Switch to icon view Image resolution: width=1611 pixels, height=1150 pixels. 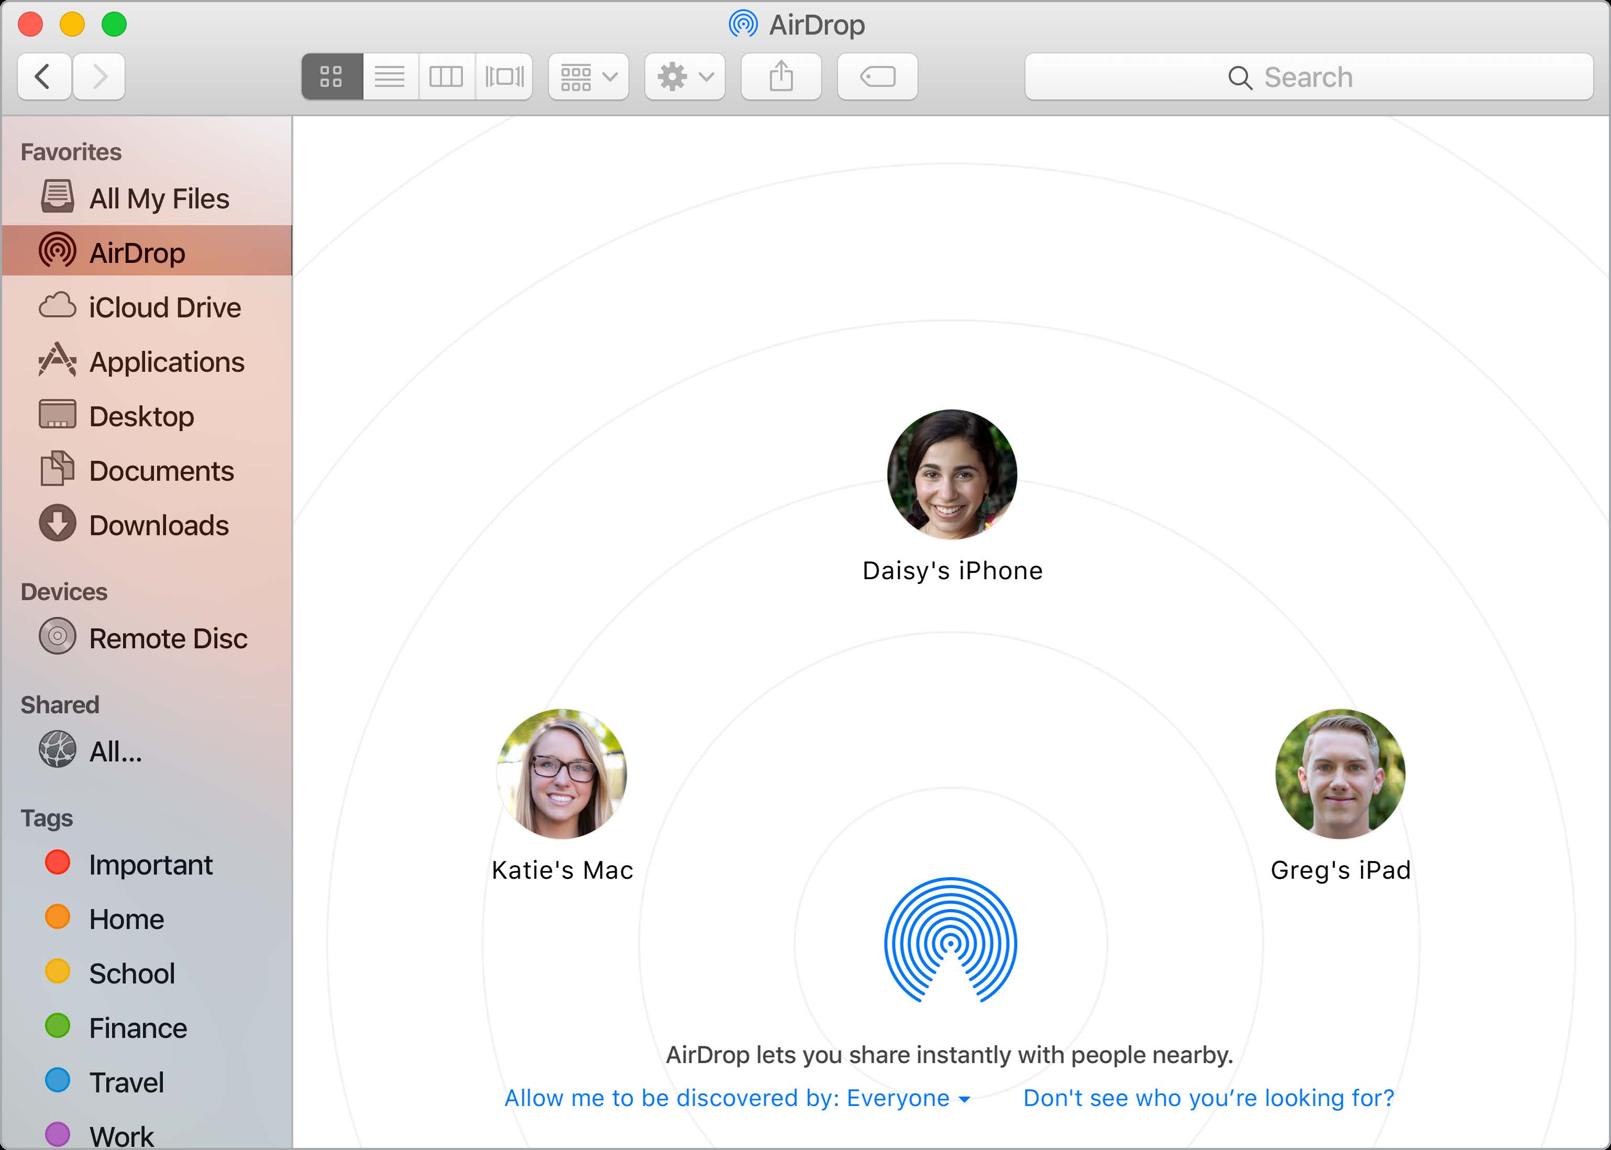[332, 76]
